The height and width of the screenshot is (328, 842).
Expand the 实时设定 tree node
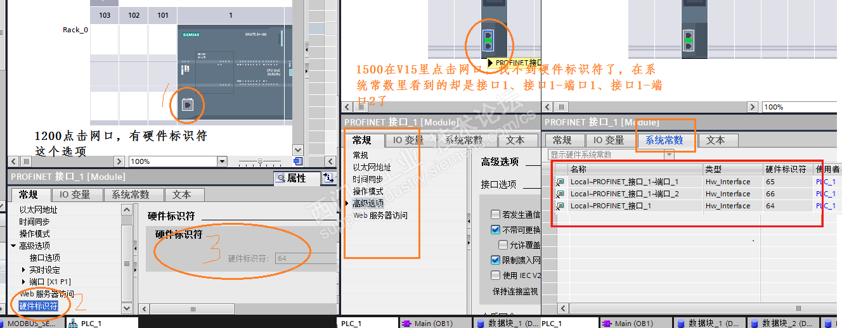25,270
